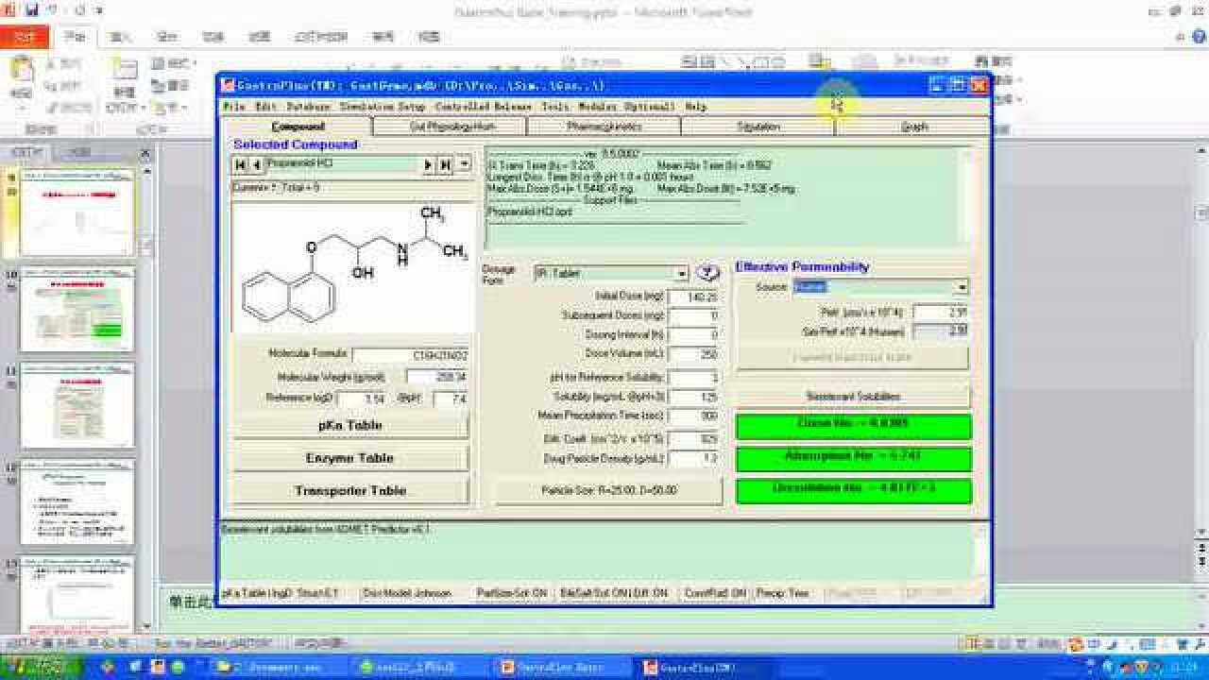Image resolution: width=1209 pixels, height=680 pixels.
Task: Click the green Absorption No. indicator
Action: pos(853,457)
